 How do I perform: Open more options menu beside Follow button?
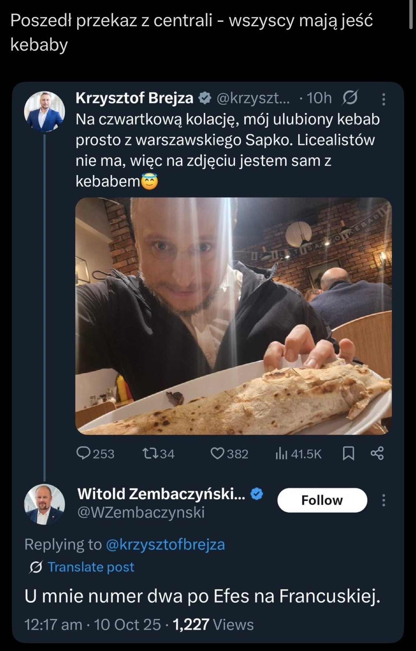(x=383, y=500)
